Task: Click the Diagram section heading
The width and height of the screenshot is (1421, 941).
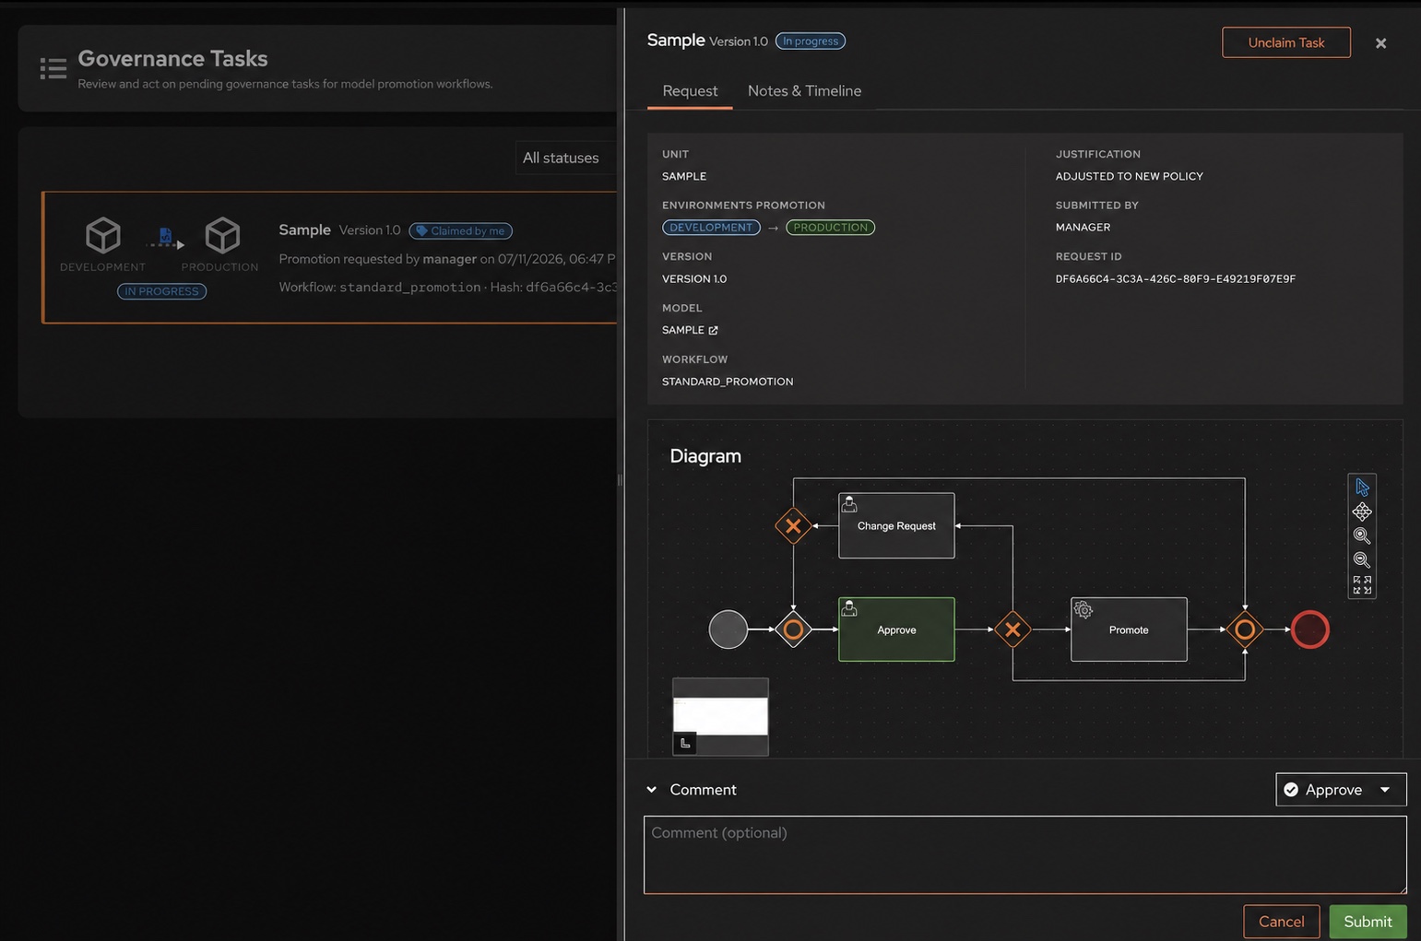Action: coord(705,456)
